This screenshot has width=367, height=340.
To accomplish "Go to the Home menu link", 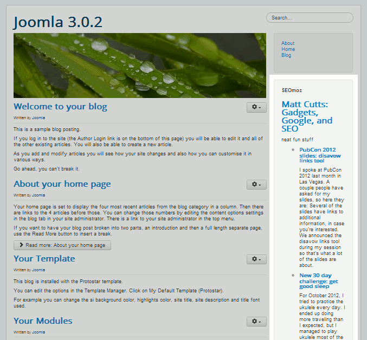I will [x=288, y=49].
